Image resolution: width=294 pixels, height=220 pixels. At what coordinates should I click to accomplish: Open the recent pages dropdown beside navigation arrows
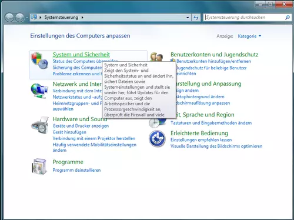click(27, 18)
